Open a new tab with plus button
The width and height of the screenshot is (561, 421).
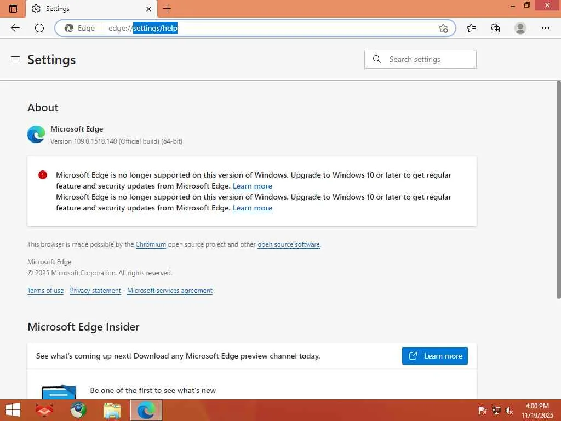click(x=167, y=9)
